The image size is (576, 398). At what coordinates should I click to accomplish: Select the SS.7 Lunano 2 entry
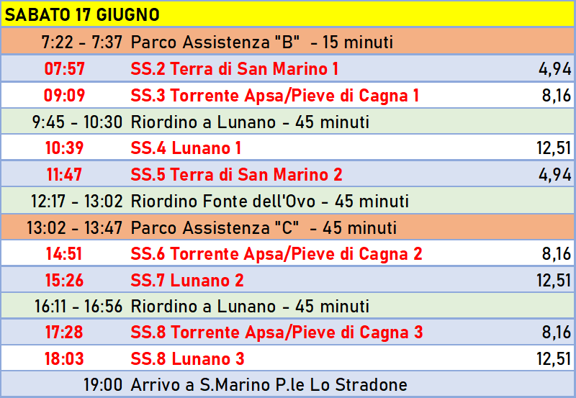click(187, 280)
